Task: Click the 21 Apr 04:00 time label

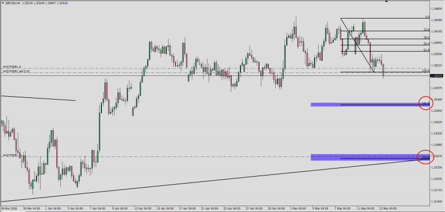Action: (x=209, y=208)
